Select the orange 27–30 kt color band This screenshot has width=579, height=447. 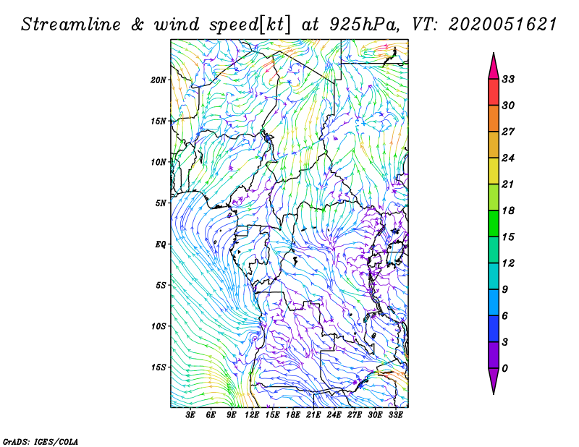pos(494,119)
